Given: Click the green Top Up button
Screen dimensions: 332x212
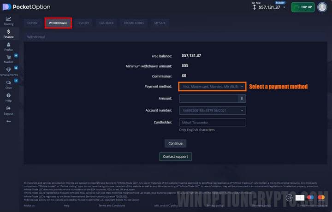Looking at the screenshot, I should 303,7.
